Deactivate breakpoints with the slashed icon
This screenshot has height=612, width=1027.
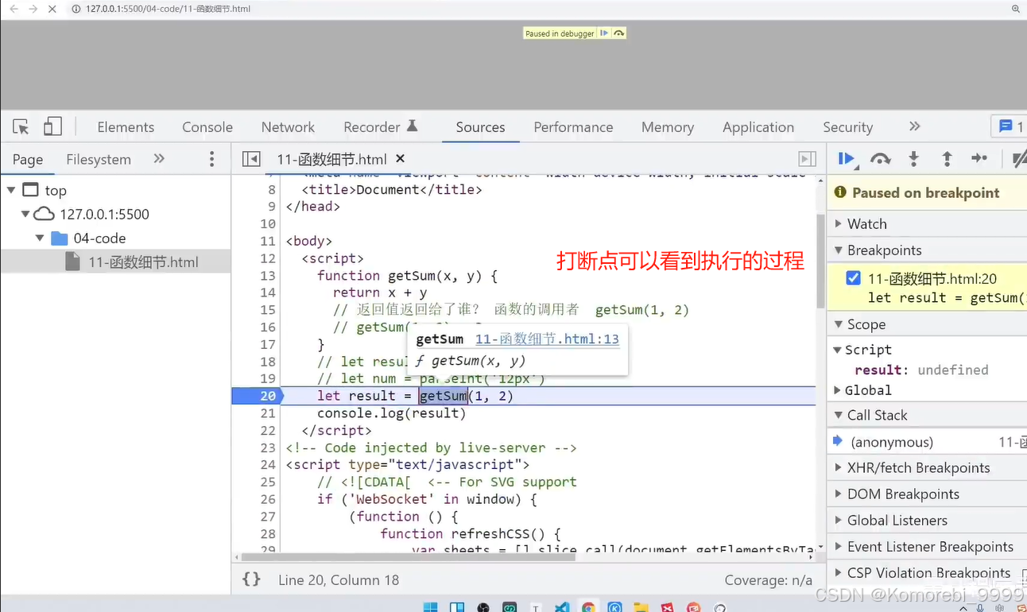click(x=1019, y=159)
